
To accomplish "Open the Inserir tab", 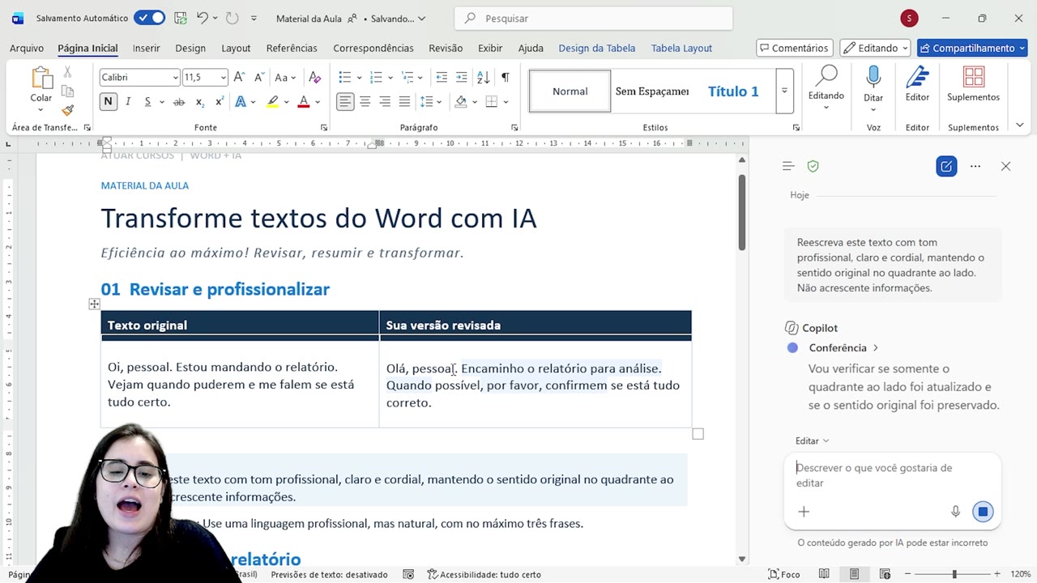I will point(147,48).
